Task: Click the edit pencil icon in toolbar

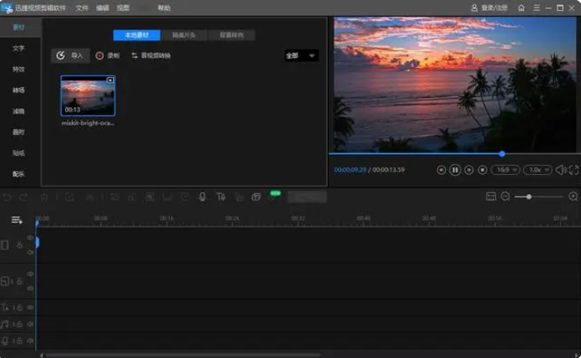Action: point(69,197)
